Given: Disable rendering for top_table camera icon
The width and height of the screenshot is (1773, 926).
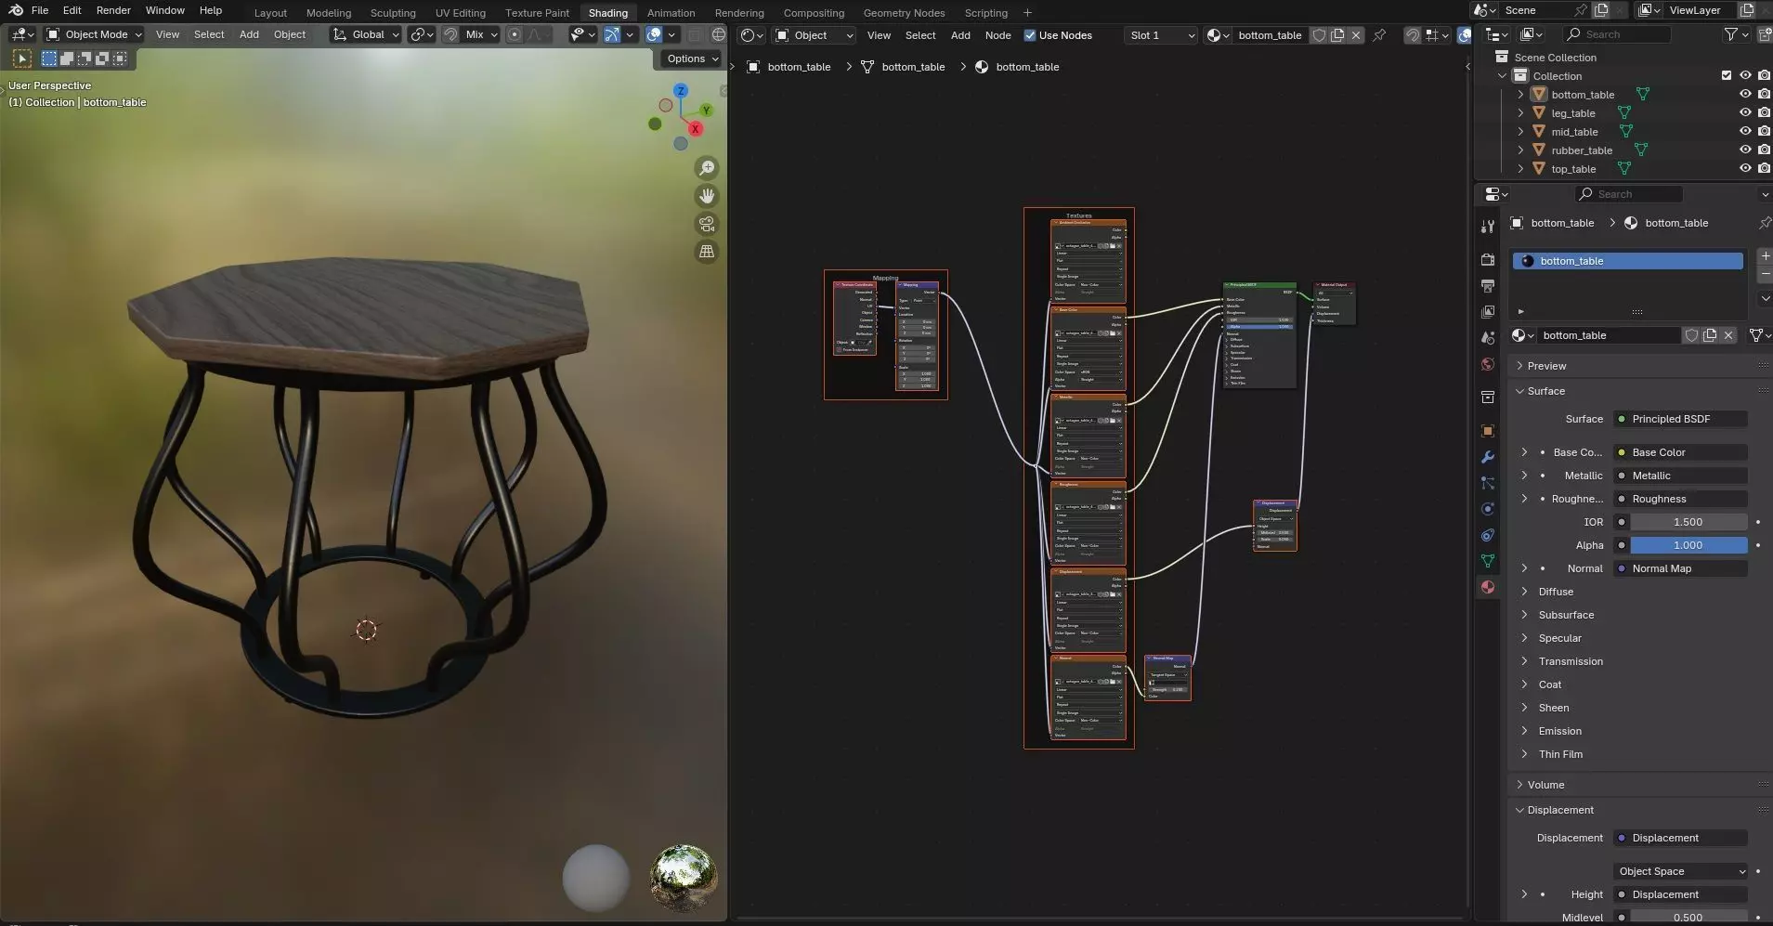Looking at the screenshot, I should pyautogui.click(x=1764, y=169).
